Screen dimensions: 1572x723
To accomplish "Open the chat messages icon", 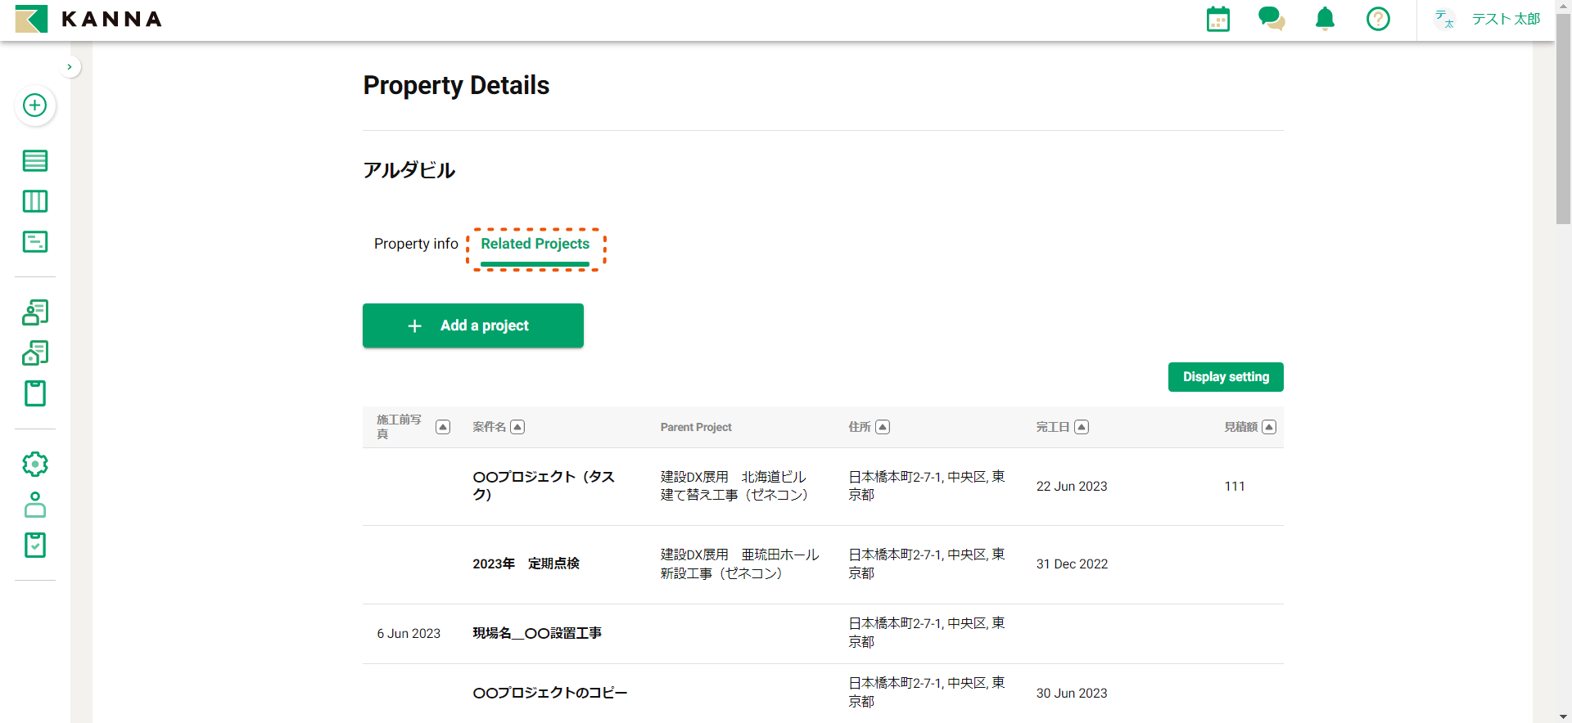I will tap(1271, 19).
